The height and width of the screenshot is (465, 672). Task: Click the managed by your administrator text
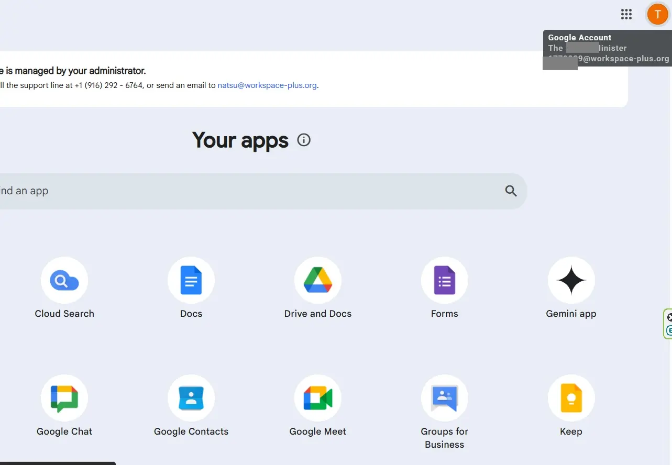pyautogui.click(x=73, y=71)
